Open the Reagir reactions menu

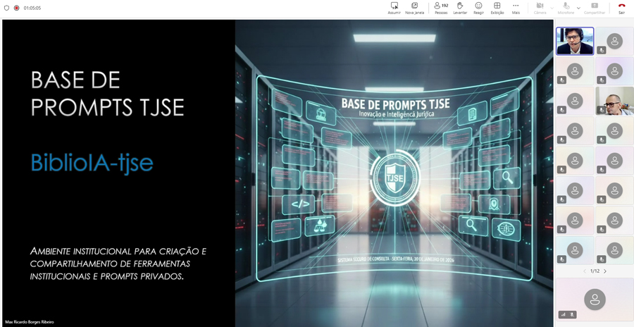pyautogui.click(x=479, y=8)
